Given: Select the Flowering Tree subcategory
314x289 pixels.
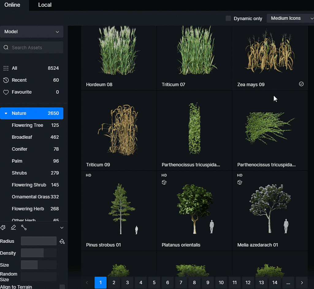Looking at the screenshot, I should pos(32,125).
